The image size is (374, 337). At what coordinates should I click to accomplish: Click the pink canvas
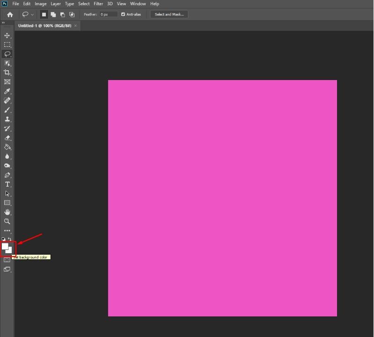(x=222, y=198)
